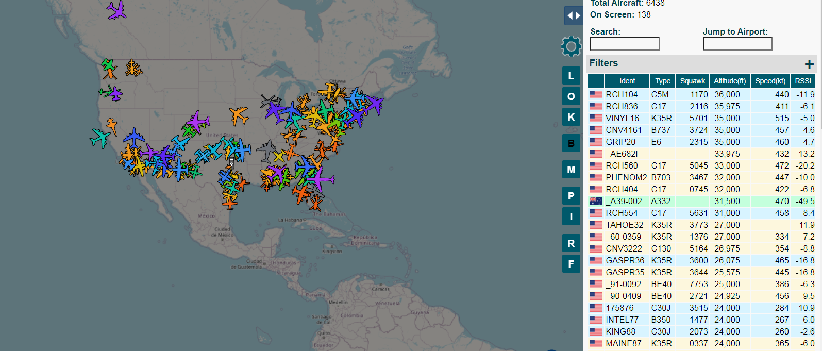822x351 pixels.
Task: Select the purple aircraft over northwestern Canada
Action: point(117,10)
